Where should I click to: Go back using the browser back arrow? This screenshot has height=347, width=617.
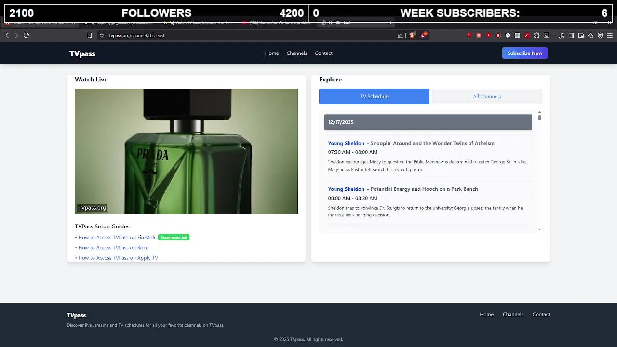click(7, 35)
